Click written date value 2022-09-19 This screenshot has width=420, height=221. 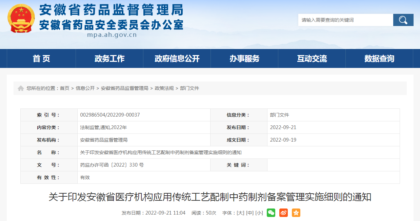coord(283,140)
